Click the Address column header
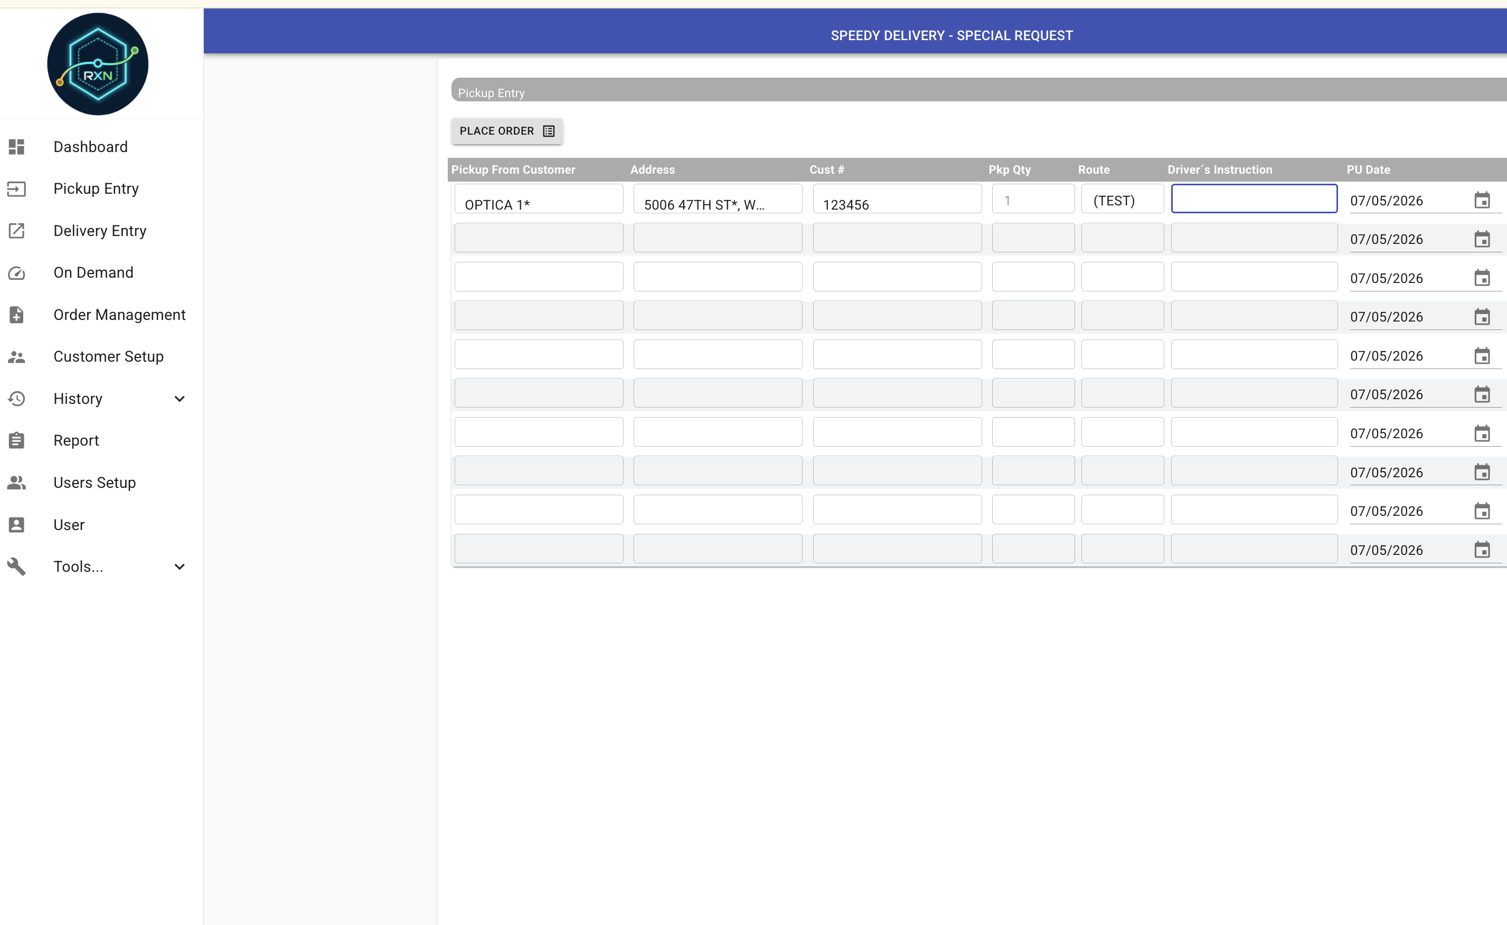1507x925 pixels. coord(652,169)
